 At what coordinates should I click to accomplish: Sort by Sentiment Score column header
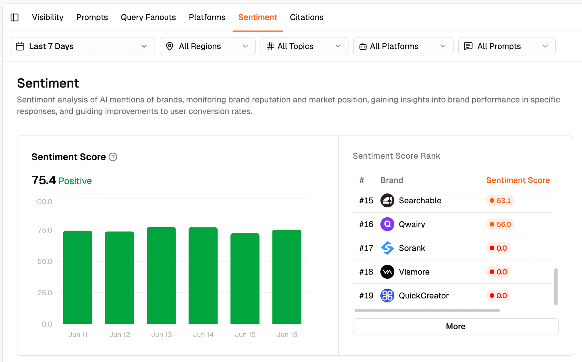(x=518, y=180)
